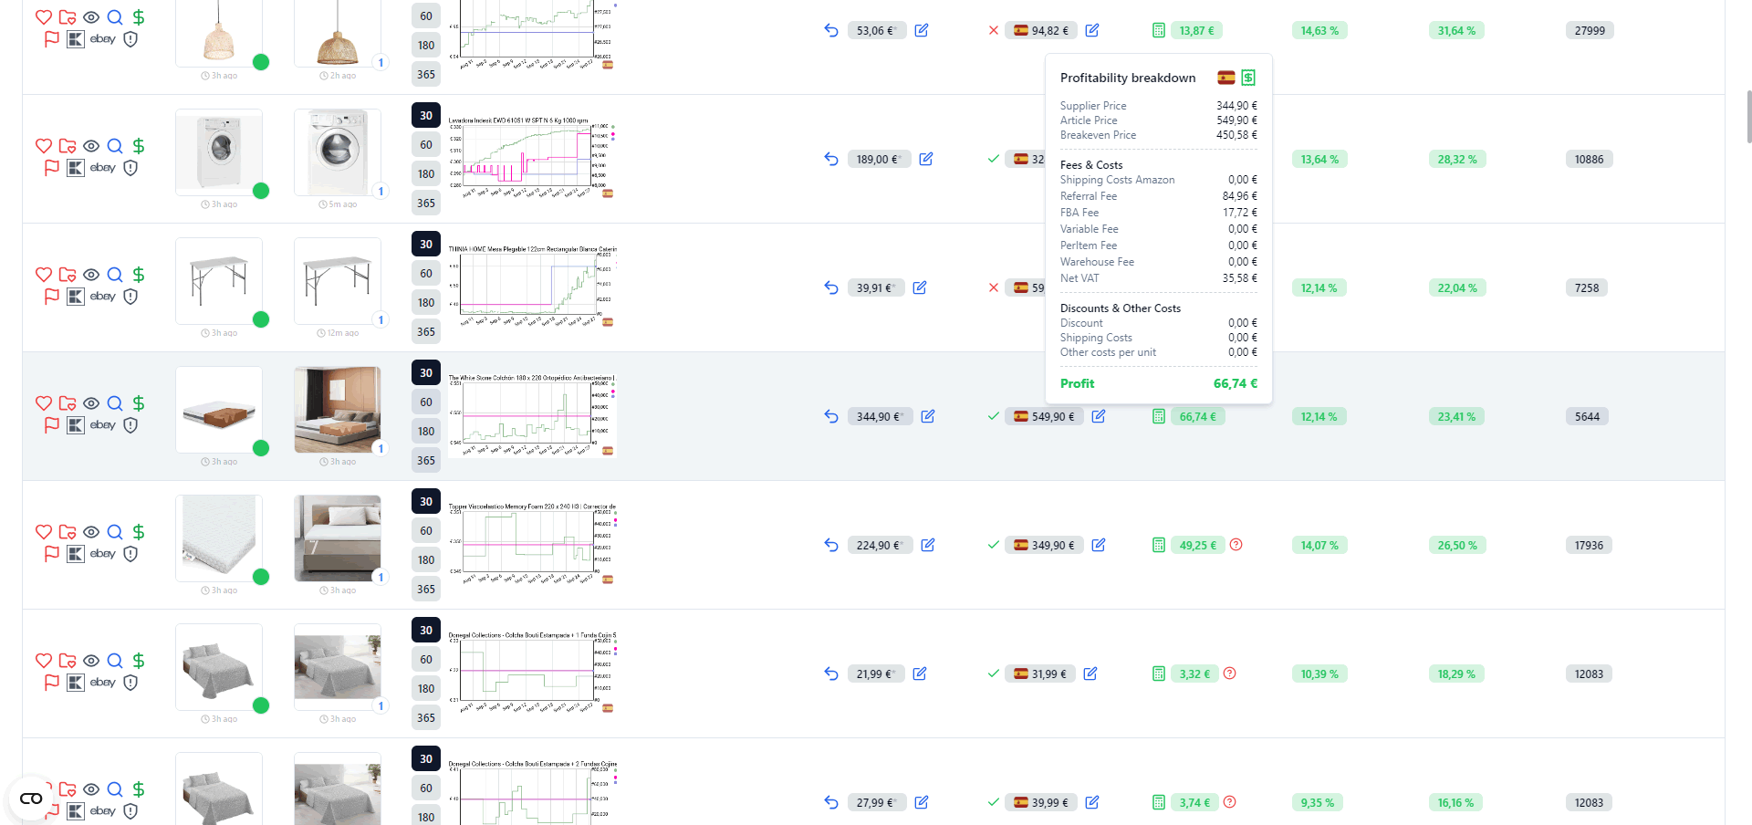
Task: Open ebay icon on the washing machine row
Action: click(103, 168)
